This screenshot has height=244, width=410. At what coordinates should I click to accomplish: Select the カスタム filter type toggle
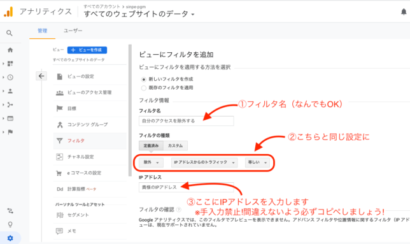click(176, 146)
